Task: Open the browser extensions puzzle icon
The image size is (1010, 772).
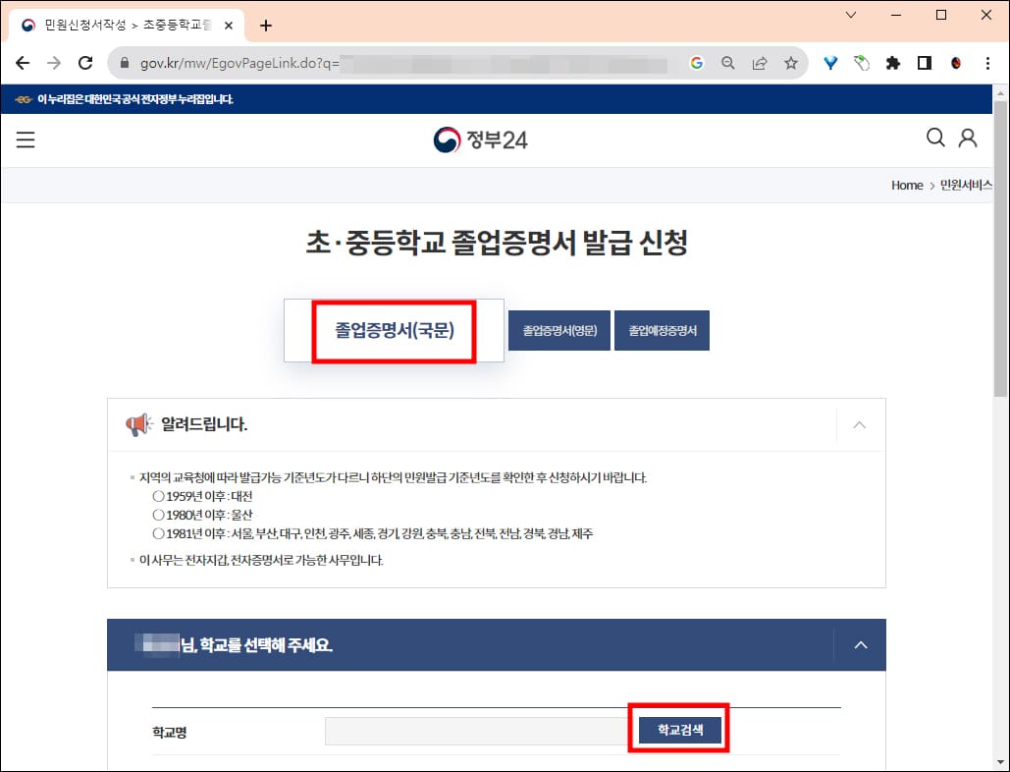Action: click(x=892, y=62)
